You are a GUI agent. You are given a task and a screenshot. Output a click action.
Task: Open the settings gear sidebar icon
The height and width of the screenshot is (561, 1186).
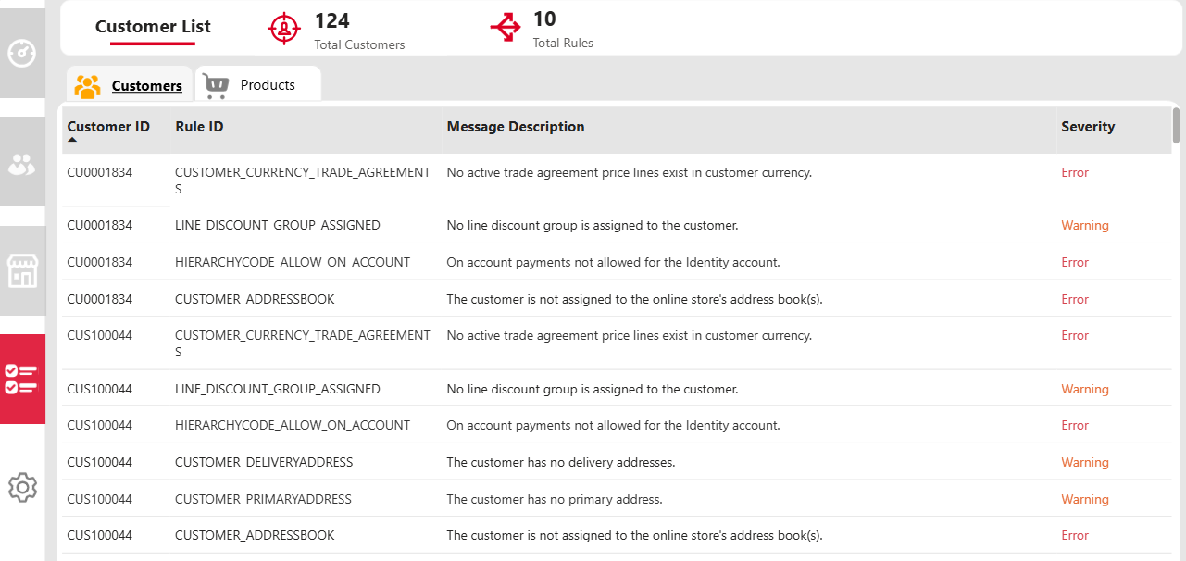[22, 487]
